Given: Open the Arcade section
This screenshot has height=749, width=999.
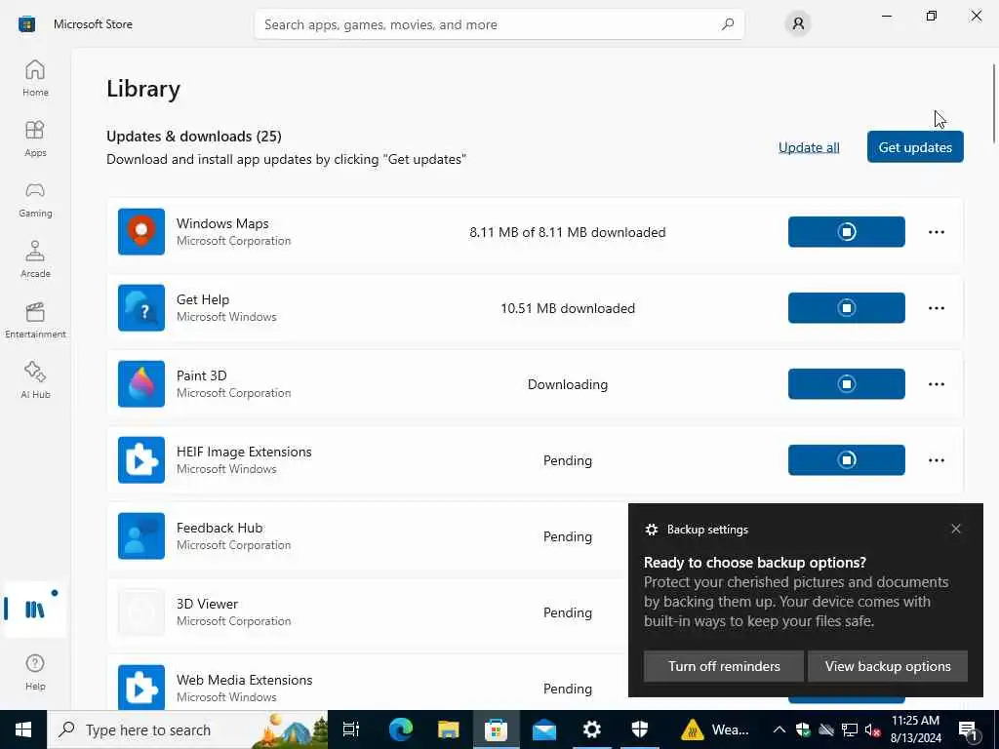Looking at the screenshot, I should click(35, 259).
